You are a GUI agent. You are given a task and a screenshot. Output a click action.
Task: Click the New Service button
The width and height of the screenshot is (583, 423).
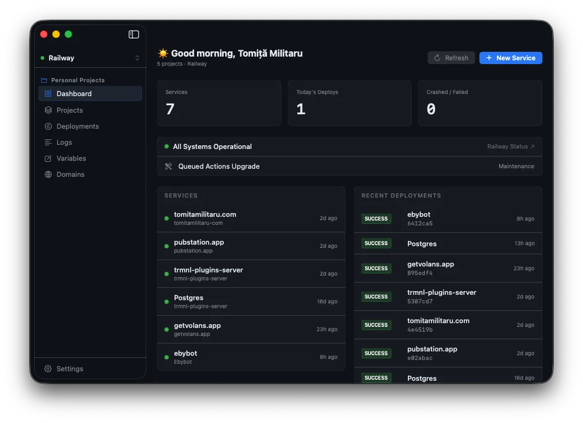[x=510, y=58]
